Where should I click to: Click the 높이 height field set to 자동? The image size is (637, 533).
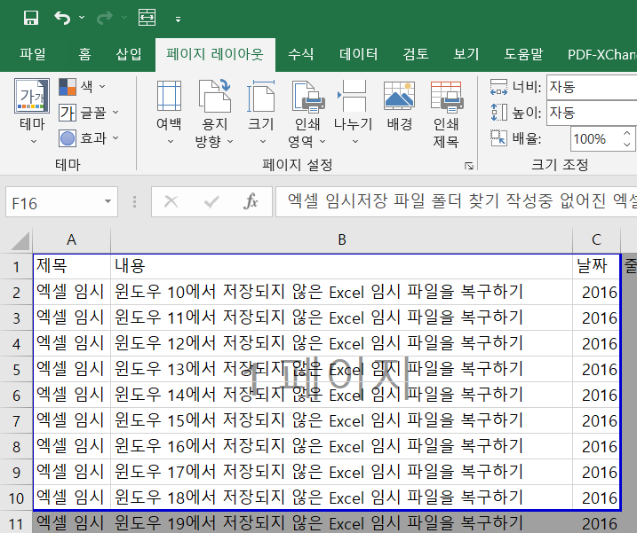pyautogui.click(x=592, y=113)
